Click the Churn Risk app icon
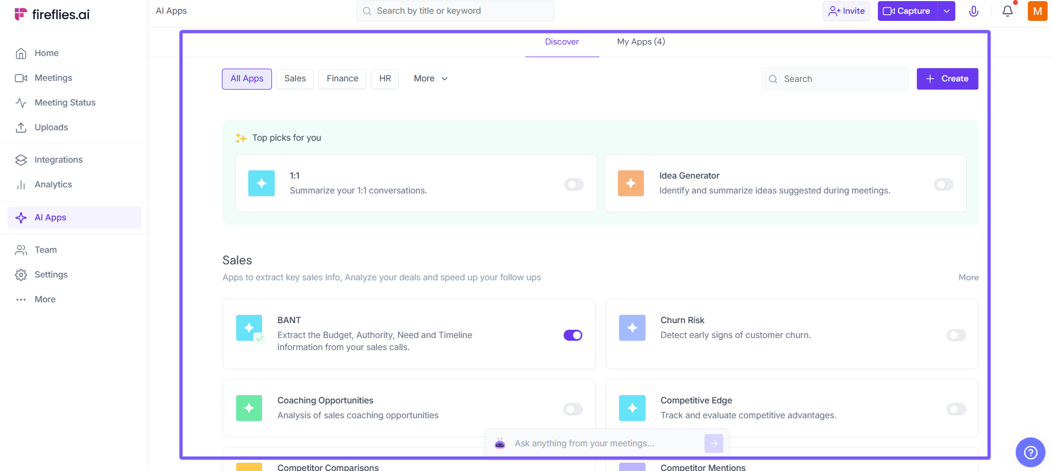Image resolution: width=1052 pixels, height=471 pixels. click(x=632, y=328)
